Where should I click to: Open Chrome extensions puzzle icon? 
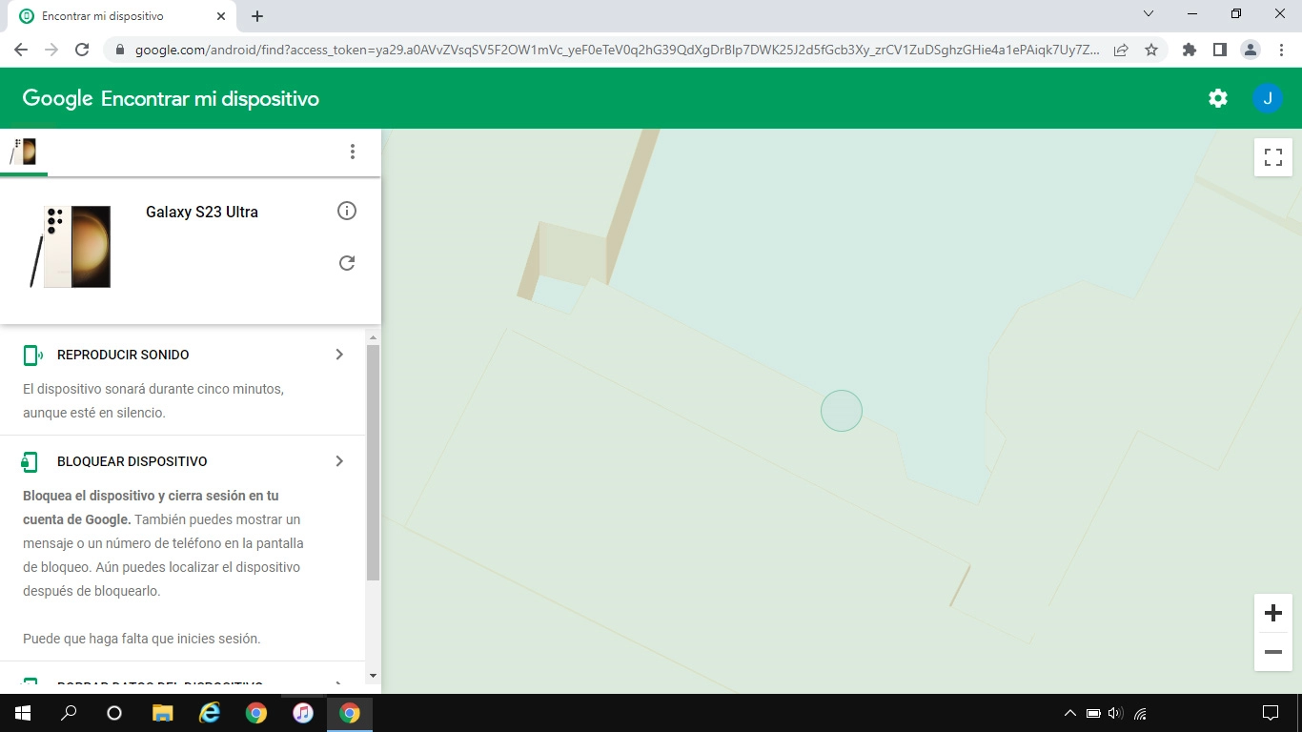(1189, 50)
